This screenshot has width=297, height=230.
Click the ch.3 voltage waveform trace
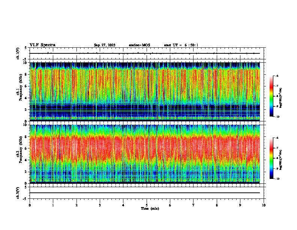pyautogui.click(x=145, y=193)
